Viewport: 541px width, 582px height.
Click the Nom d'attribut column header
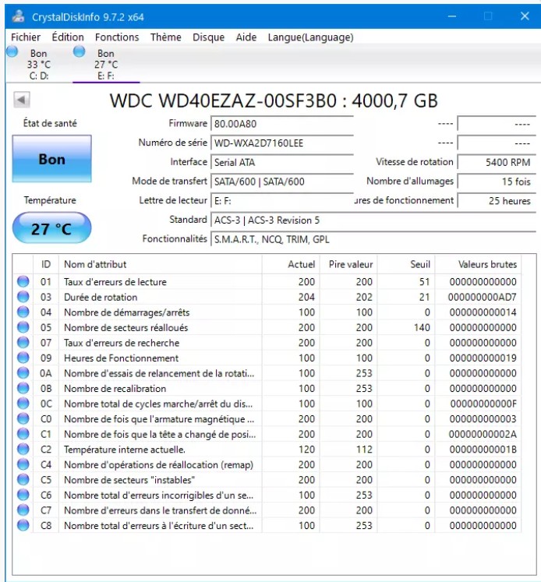(161, 264)
